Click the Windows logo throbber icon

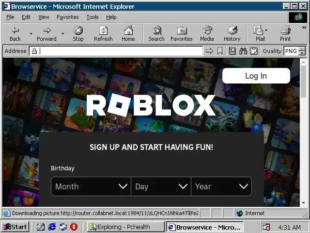[x=298, y=17]
